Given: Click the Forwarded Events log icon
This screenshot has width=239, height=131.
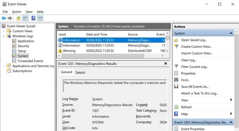Looking at the screenshot, I should pyautogui.click(x=14, y=61).
